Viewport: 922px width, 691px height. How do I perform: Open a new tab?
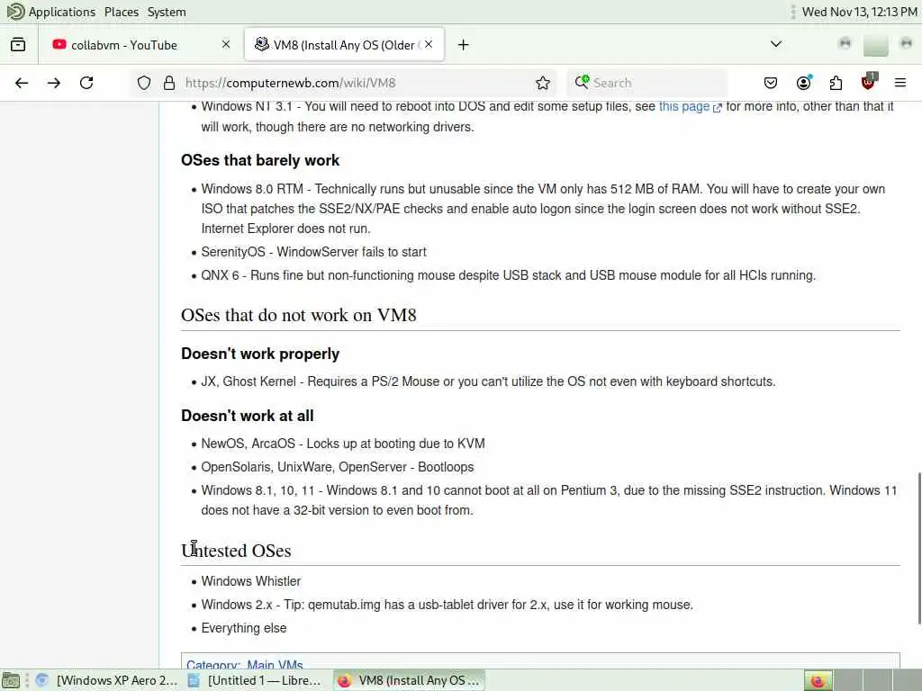coord(464,45)
